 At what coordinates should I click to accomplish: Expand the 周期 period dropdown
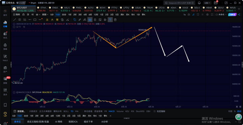click(45, 15)
